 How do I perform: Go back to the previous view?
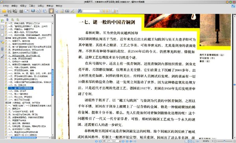click(131, 141)
